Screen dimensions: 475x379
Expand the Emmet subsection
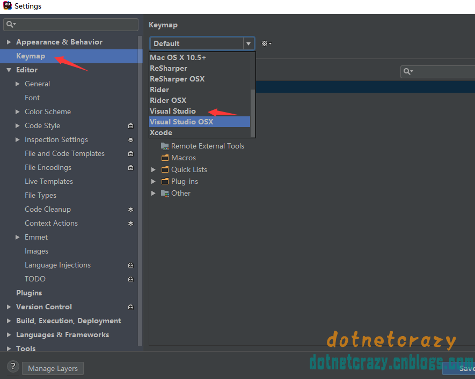click(18, 237)
